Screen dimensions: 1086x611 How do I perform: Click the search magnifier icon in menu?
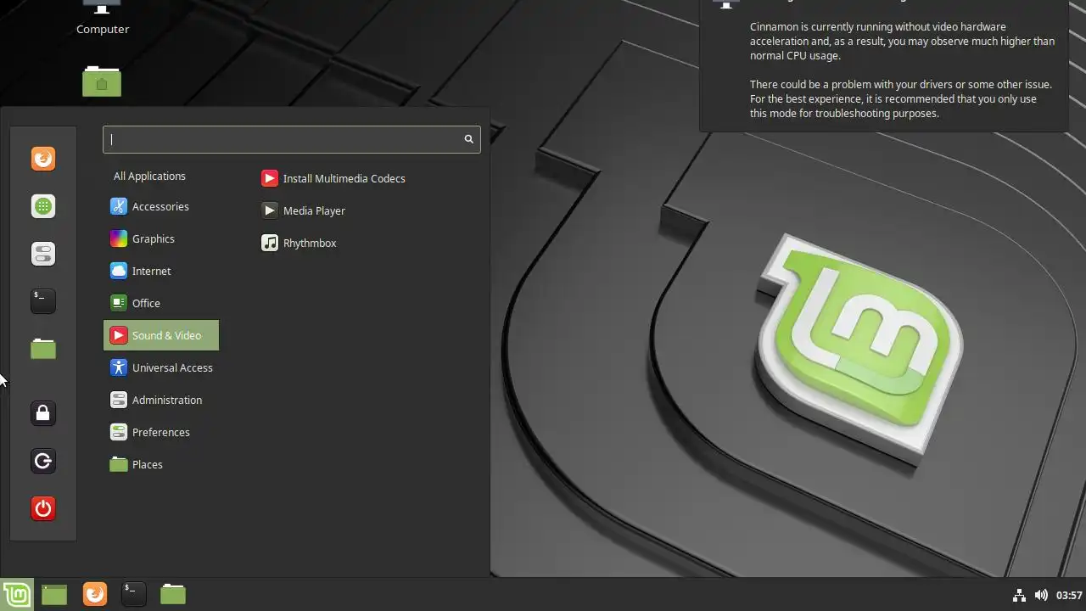[468, 139]
